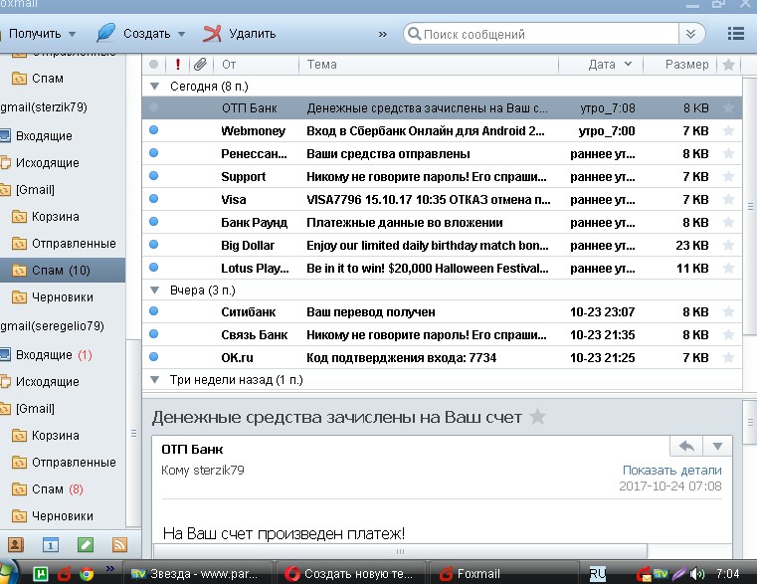
Task: Open the Входящие (1) folder
Action: (x=45, y=355)
